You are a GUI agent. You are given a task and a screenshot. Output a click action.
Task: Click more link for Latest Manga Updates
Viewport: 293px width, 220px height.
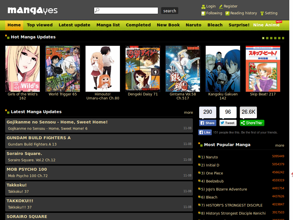point(188,112)
